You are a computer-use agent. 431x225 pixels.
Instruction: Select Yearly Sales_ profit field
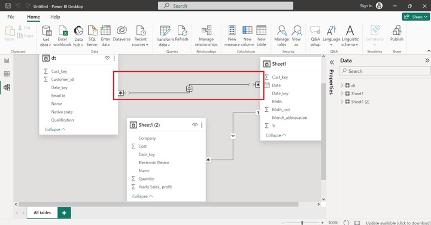tap(155, 187)
